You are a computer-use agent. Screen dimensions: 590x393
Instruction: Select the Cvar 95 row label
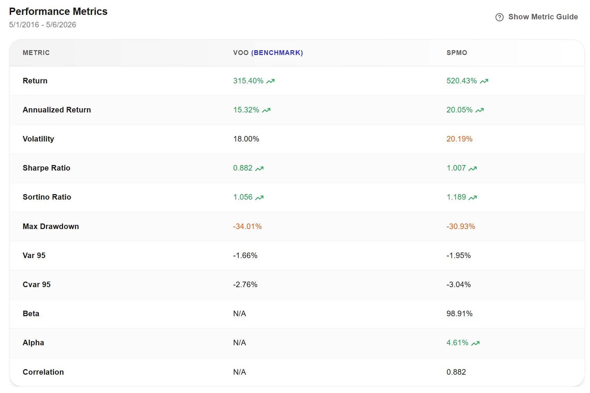pos(37,284)
